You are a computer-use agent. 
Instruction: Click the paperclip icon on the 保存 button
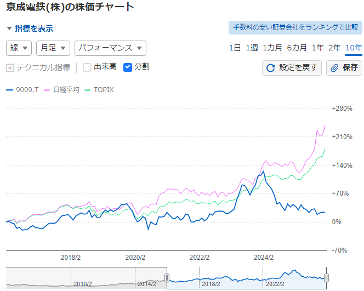point(334,67)
